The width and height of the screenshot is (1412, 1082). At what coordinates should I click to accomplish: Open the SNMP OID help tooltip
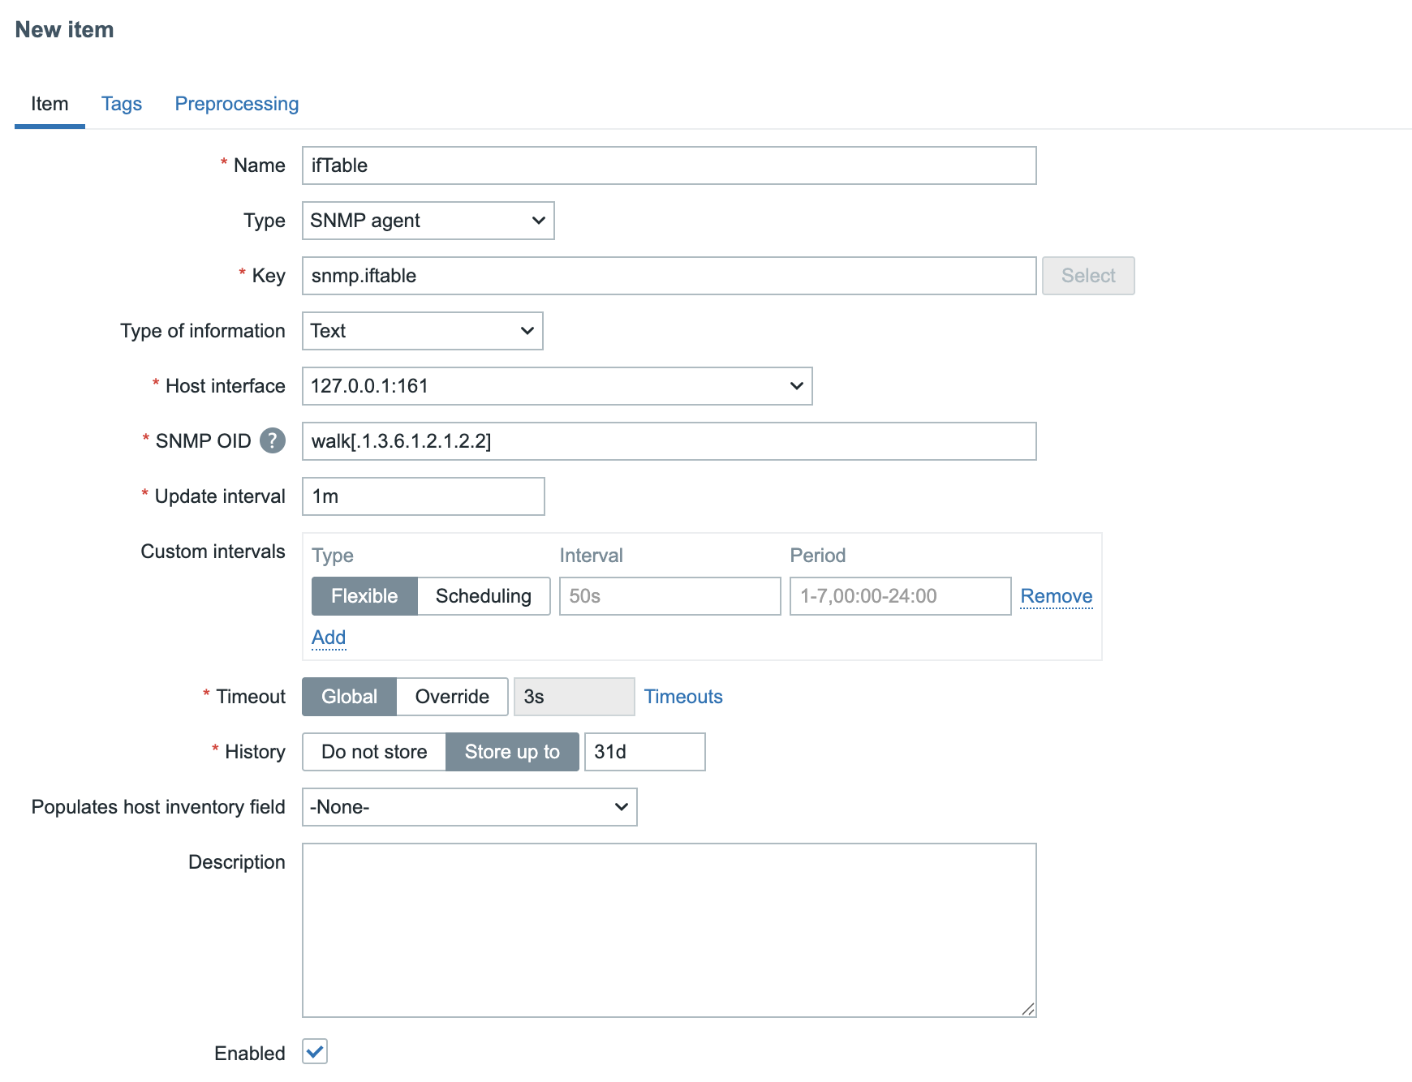pos(273,440)
